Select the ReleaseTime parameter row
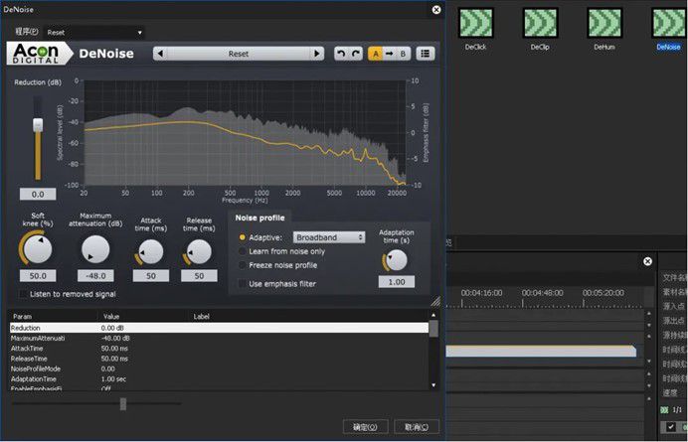 [x=219, y=359]
